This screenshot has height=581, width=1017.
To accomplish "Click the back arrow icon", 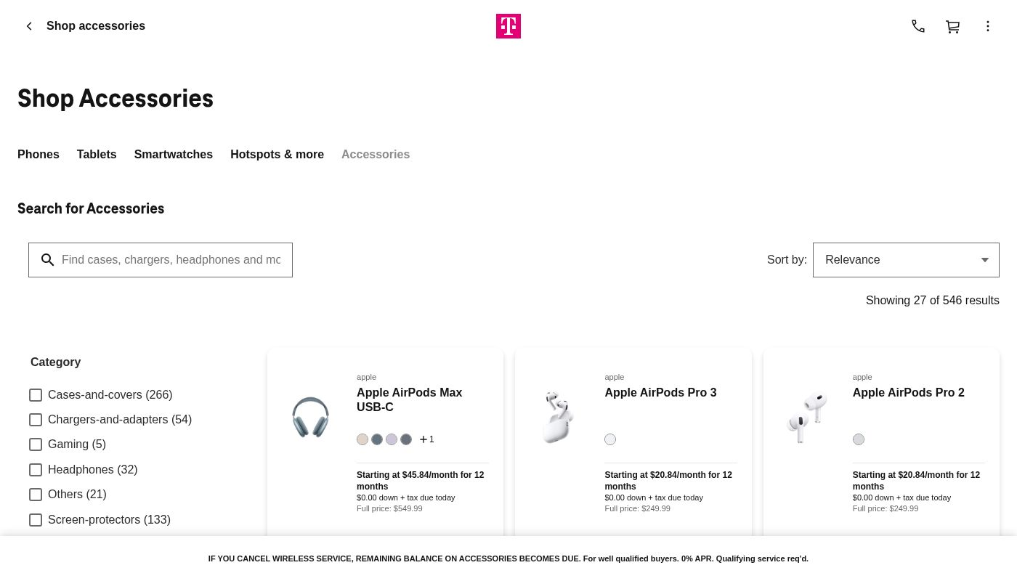I will coord(29,26).
